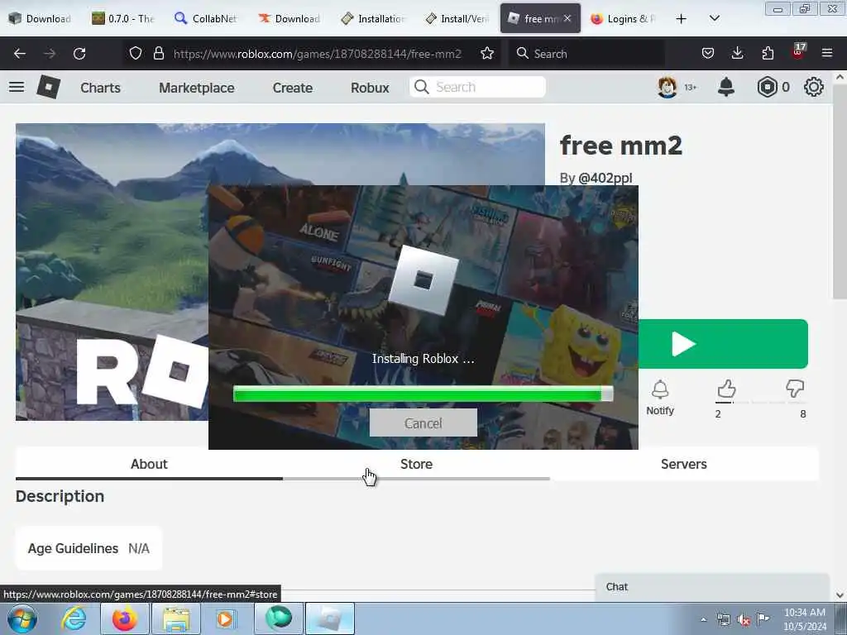The image size is (847, 635).
Task: Click the Notify bell for free mm2
Action: 660,398
